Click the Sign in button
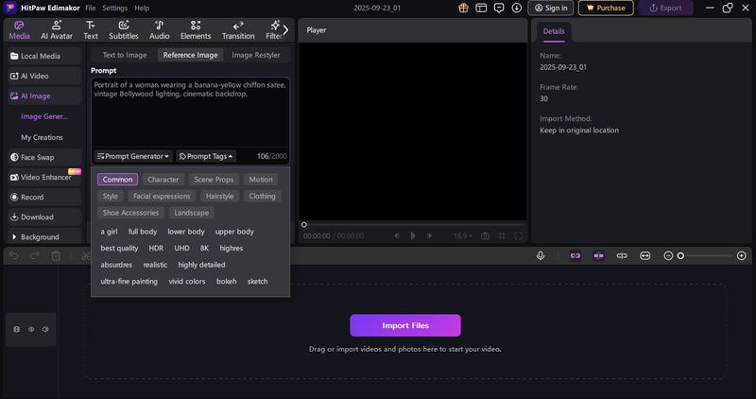The image size is (756, 399). click(x=551, y=8)
